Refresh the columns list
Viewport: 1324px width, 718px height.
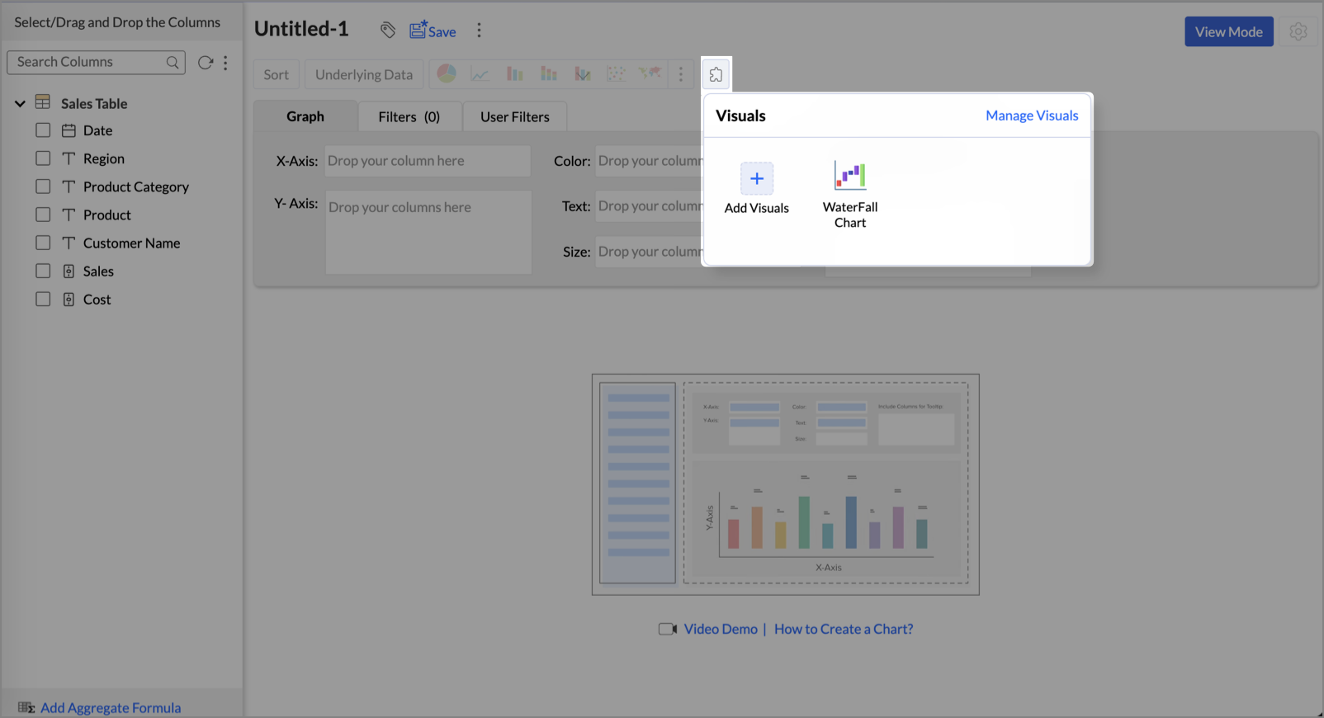(206, 63)
